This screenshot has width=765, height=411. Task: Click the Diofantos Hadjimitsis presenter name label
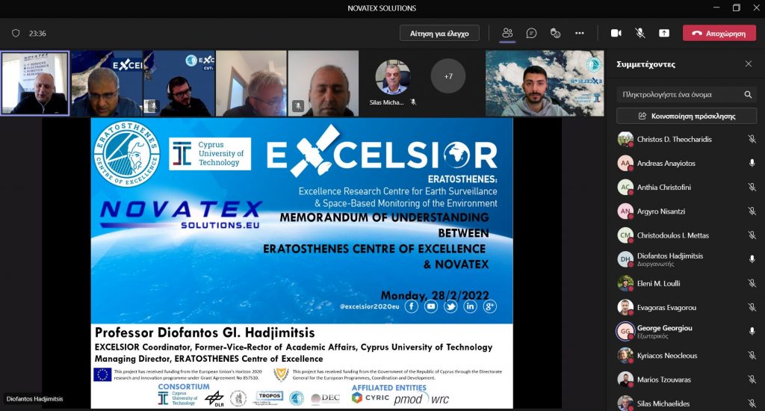pos(34,399)
